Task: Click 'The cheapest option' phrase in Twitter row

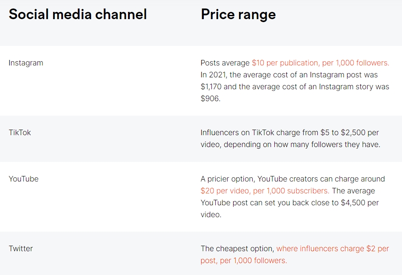Action: pos(237,249)
